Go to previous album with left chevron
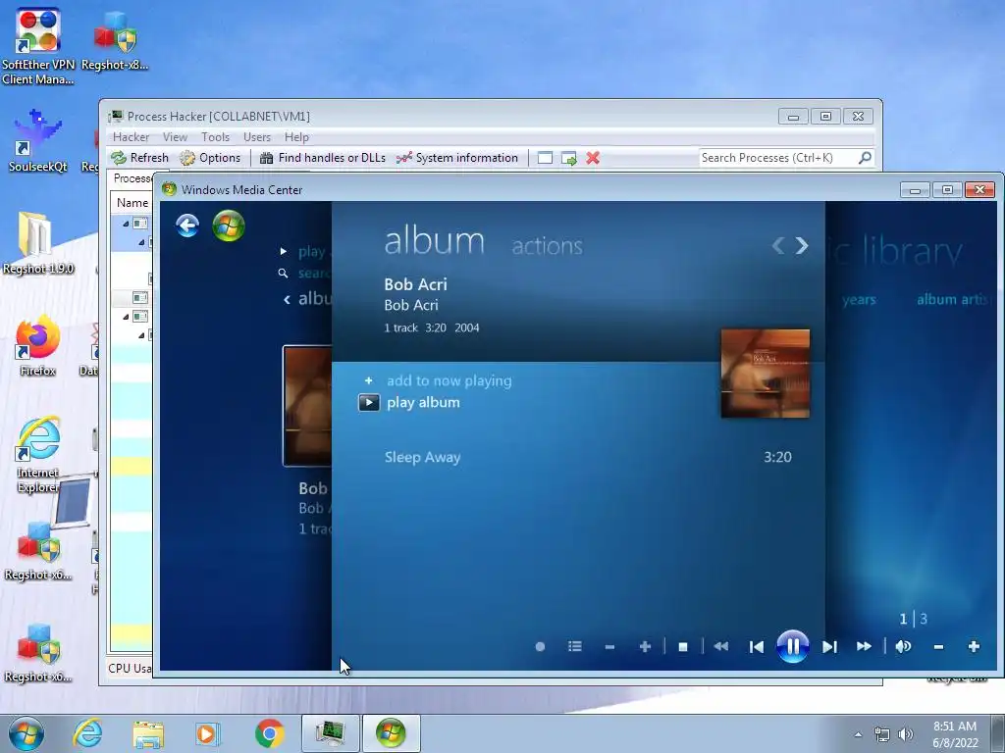The image size is (1005, 753). coord(777,245)
